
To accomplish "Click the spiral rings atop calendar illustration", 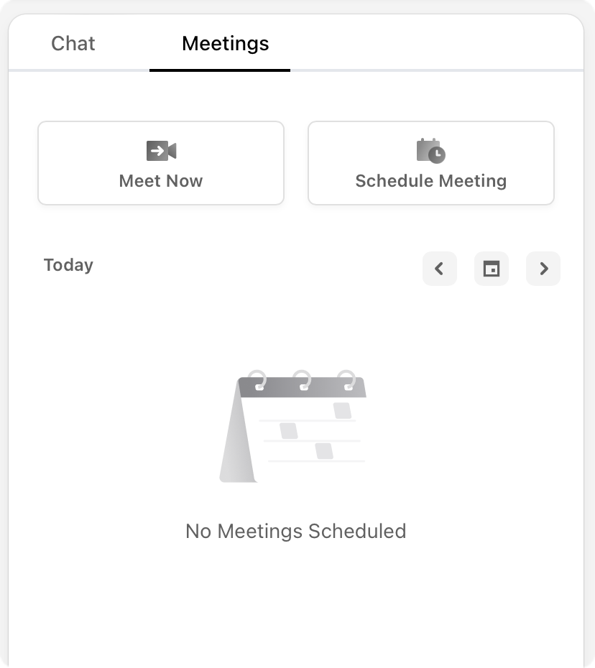I will pyautogui.click(x=302, y=380).
